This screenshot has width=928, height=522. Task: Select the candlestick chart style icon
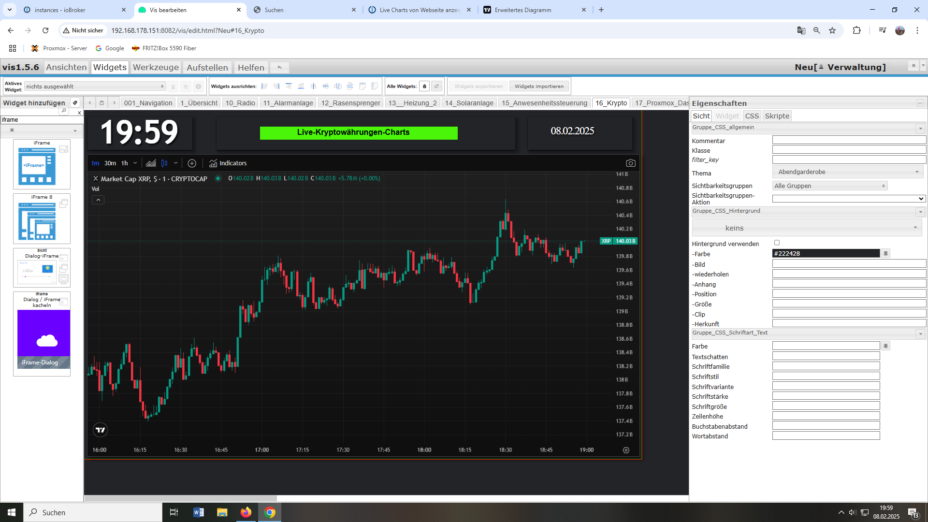[164, 163]
